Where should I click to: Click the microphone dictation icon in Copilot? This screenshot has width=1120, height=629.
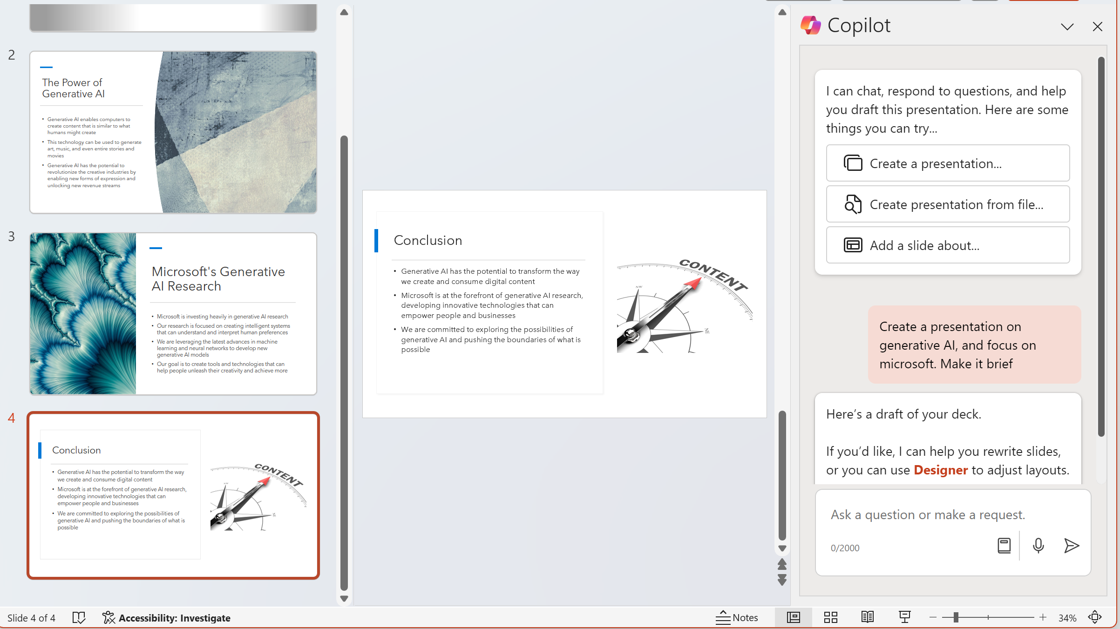tap(1038, 546)
